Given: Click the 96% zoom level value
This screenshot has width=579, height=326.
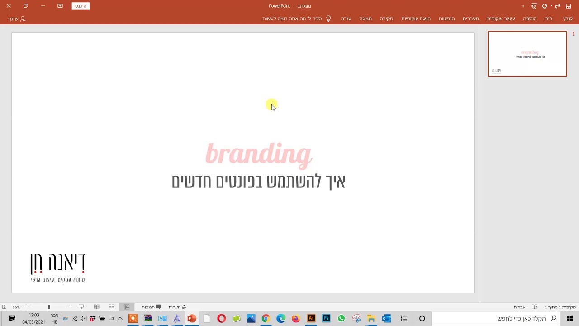Looking at the screenshot, I should 16,307.
